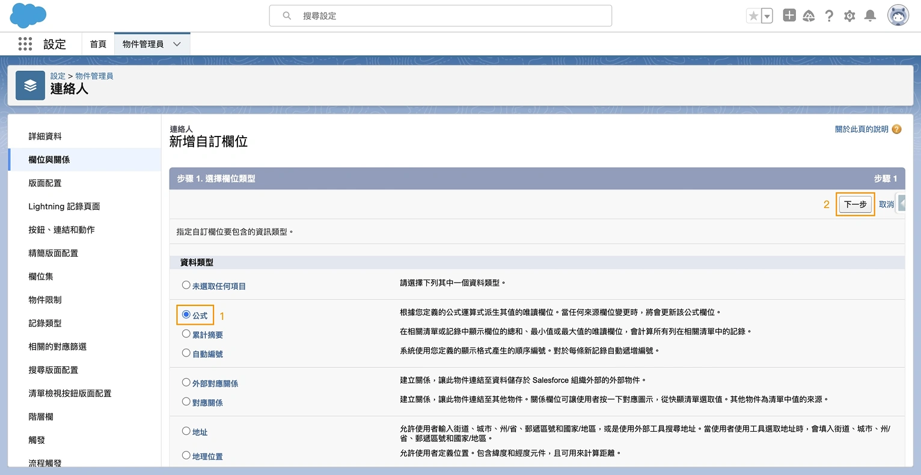This screenshot has width=921, height=475.
Task: Click the help question mark icon
Action: [x=830, y=15]
